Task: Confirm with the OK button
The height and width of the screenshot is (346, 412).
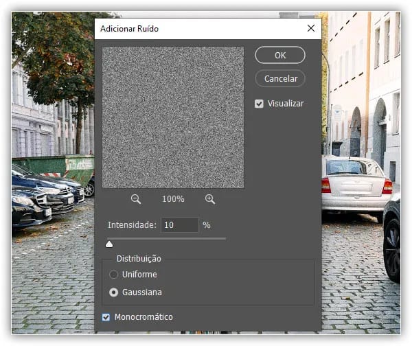Action: click(280, 55)
